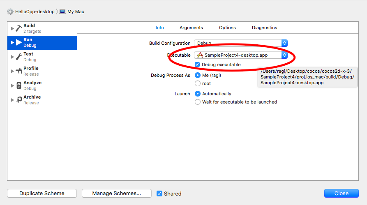Expand the Test action disclosure triangle
This screenshot has height=205, width=367.
point(12,57)
